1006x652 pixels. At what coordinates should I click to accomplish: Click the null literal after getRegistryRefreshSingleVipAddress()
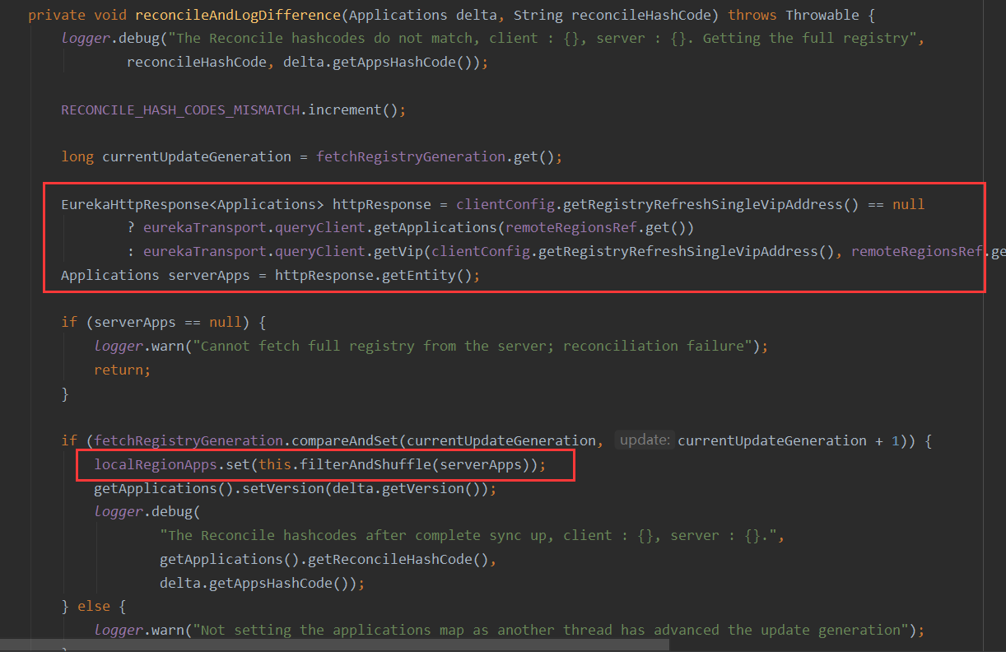(x=908, y=204)
